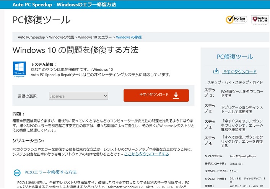The width and height of the screenshot is (270, 189).
Task: Click the sidebar download arrow icon
Action: click(x=216, y=71)
